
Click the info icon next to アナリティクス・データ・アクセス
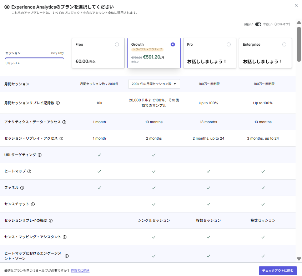coord(64,122)
